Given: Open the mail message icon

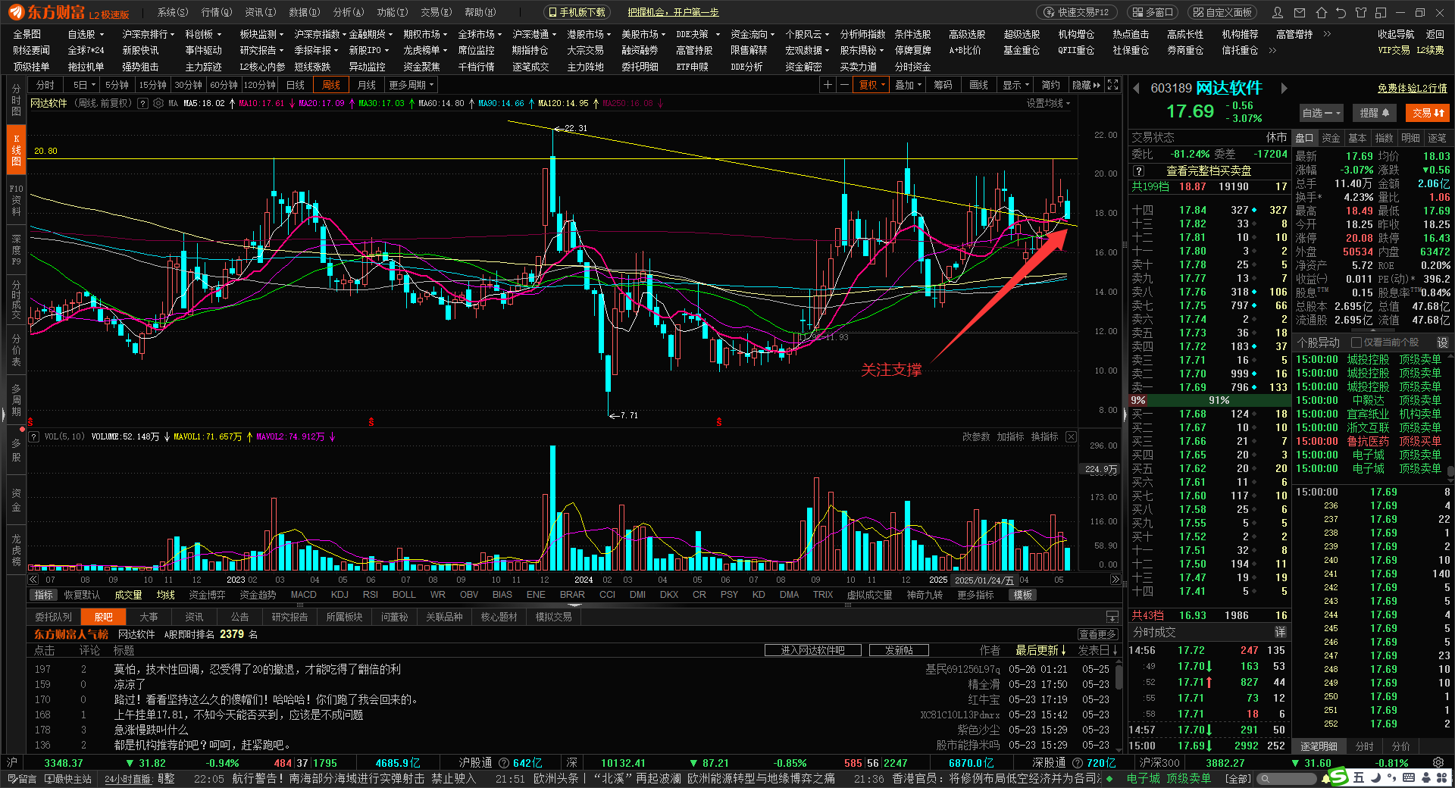Looking at the screenshot, I should [1300, 13].
